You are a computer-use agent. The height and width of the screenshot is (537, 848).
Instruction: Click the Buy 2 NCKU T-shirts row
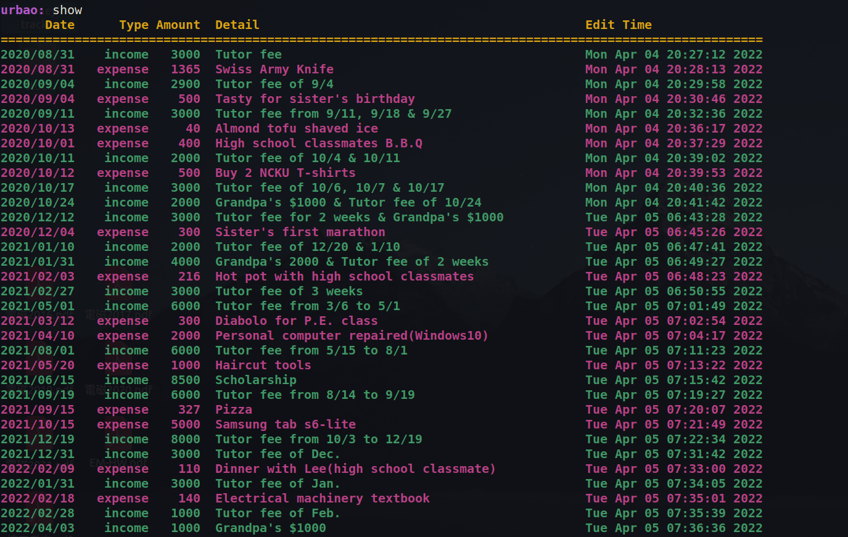coord(284,173)
